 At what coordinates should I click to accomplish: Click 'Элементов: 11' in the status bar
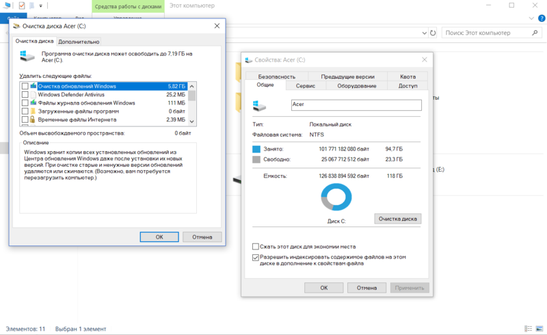coord(25,329)
